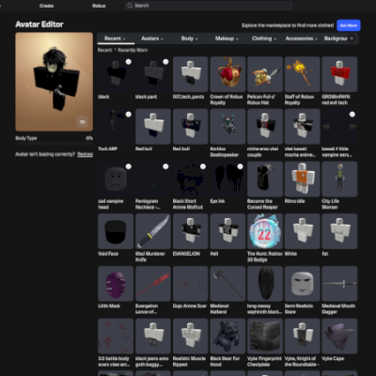The width and height of the screenshot is (376, 376).
Task: Select the Evangelion Lance item
Action: pos(153,284)
